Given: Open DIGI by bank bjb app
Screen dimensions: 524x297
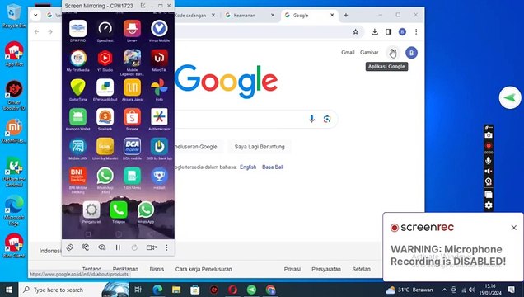Looking at the screenshot, I should [x=159, y=147].
